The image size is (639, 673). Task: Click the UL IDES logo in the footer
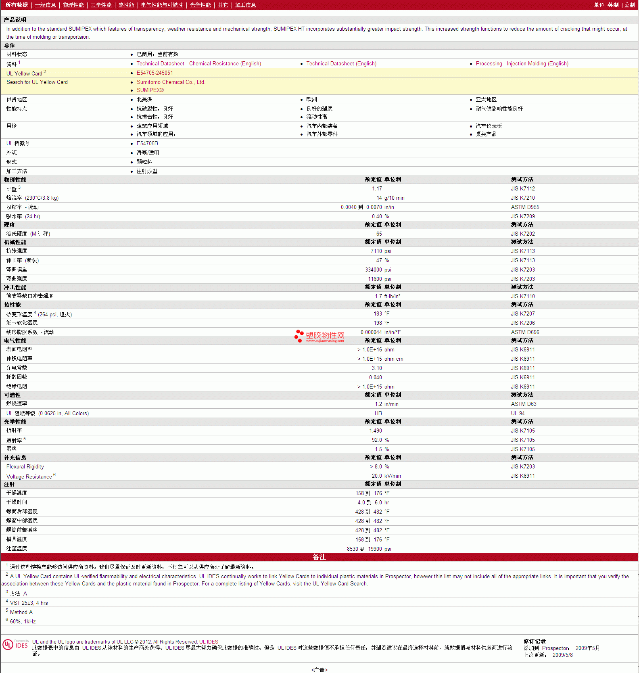click(x=16, y=645)
